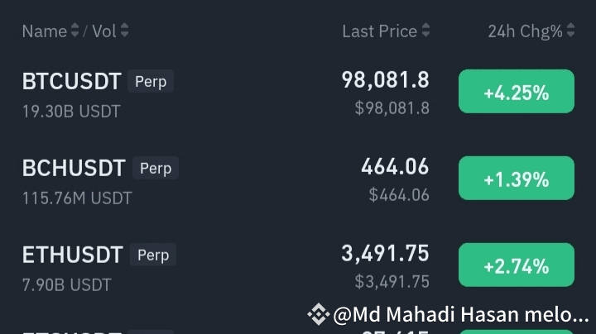Click the 7.90B USDT volume text
The width and height of the screenshot is (596, 334).
[67, 284]
